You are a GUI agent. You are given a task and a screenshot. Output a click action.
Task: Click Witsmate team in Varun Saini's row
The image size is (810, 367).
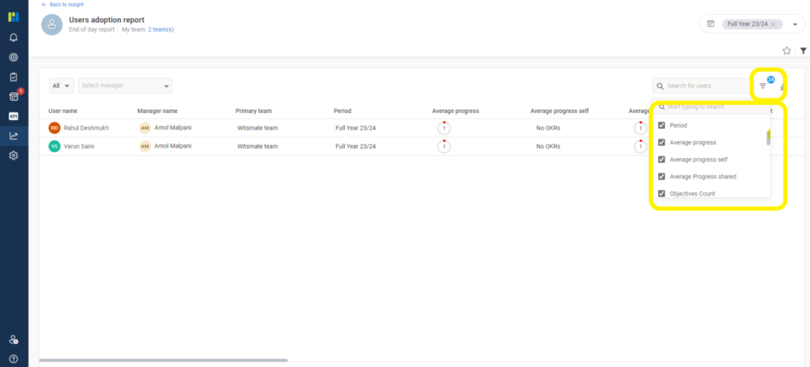pos(258,146)
